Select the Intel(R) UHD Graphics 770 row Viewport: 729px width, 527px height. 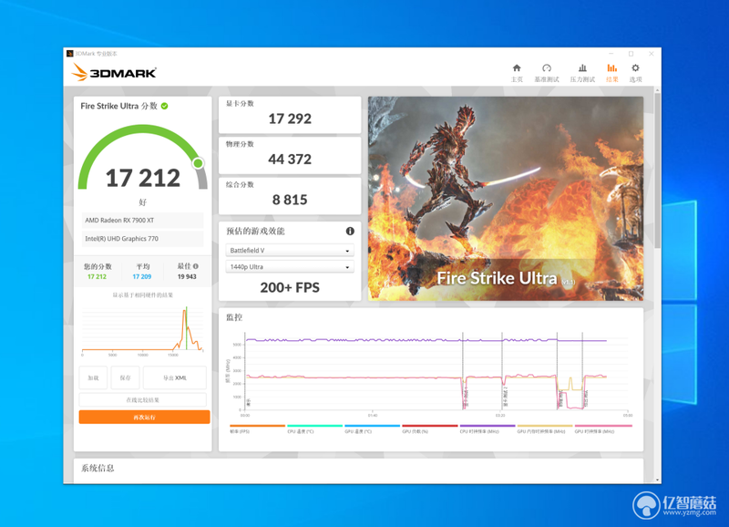pos(143,239)
